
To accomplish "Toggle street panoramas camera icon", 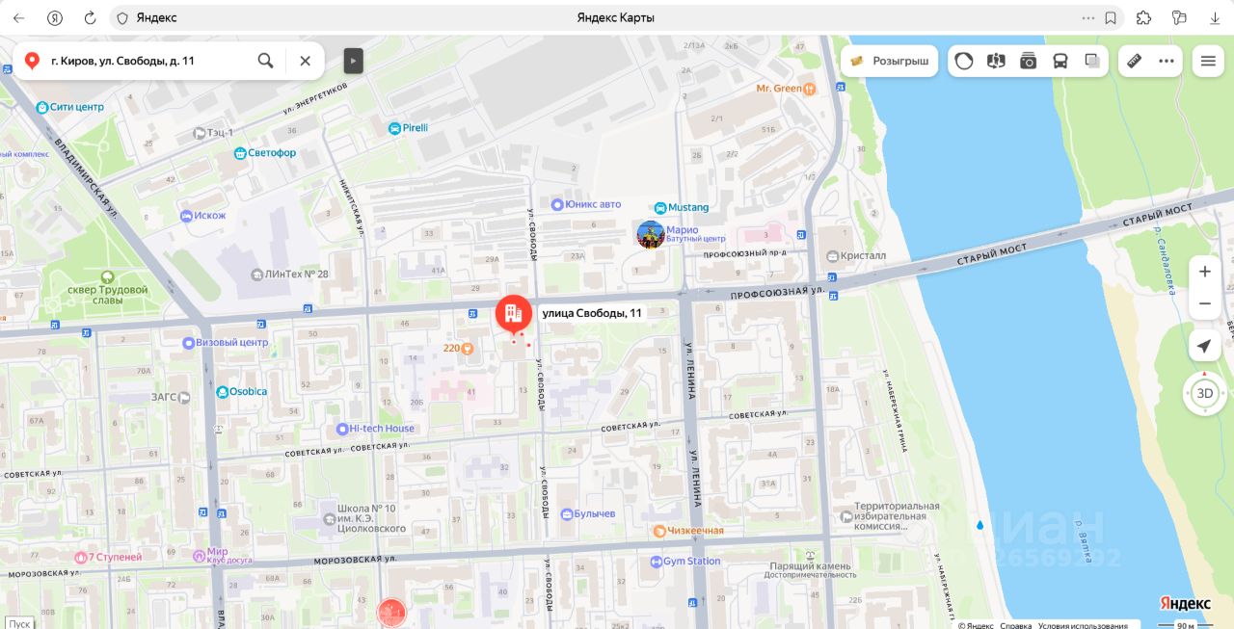I will pos(1028,61).
